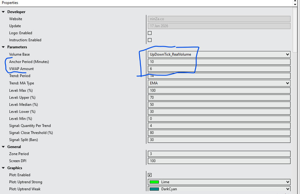Enable the Instruction checkbox

(x=150, y=40)
